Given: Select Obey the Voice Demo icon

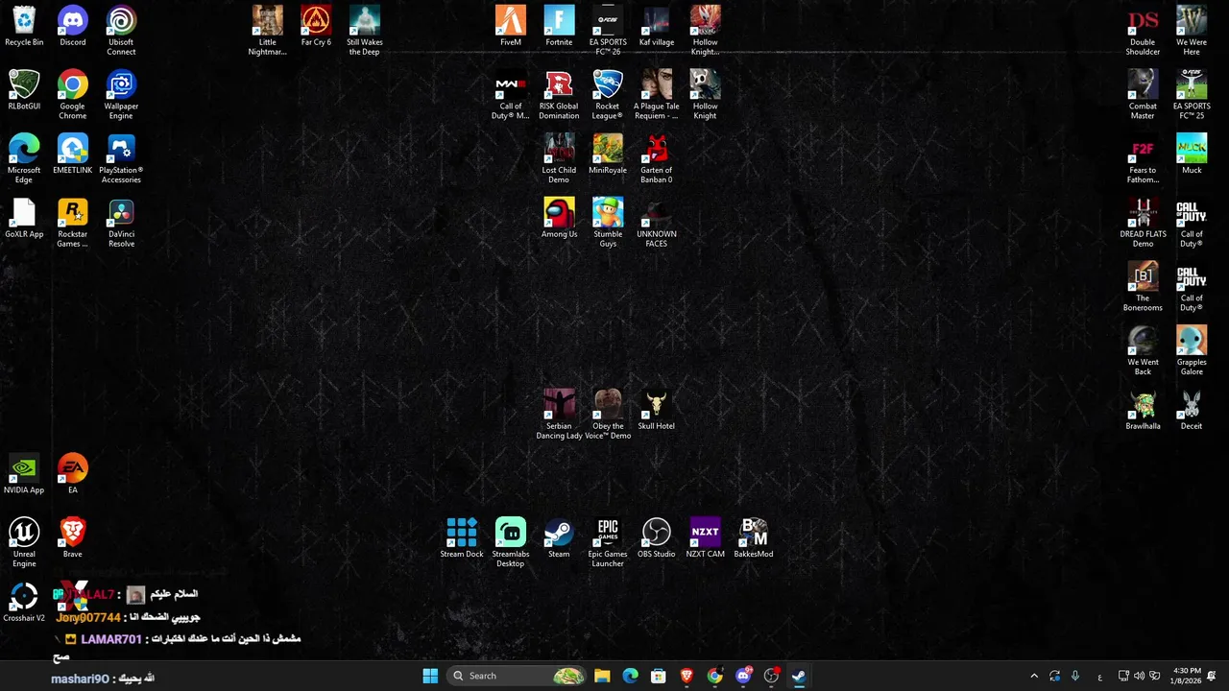Looking at the screenshot, I should point(608,415).
